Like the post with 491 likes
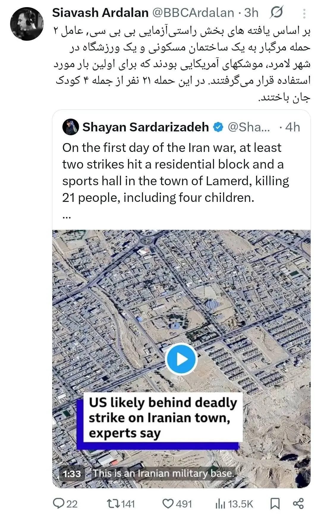The image size is (321, 517). [x=168, y=504]
